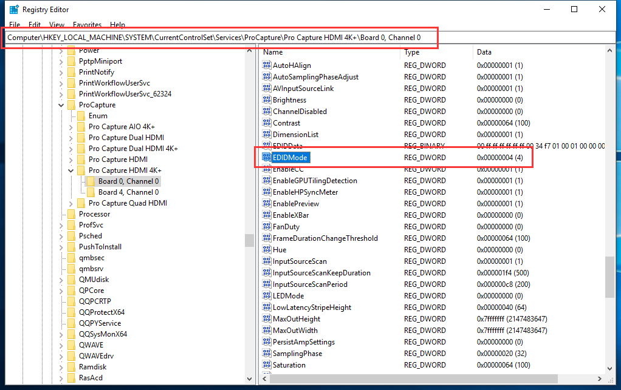
Task: Click the Saturation value icon
Action: click(x=267, y=365)
